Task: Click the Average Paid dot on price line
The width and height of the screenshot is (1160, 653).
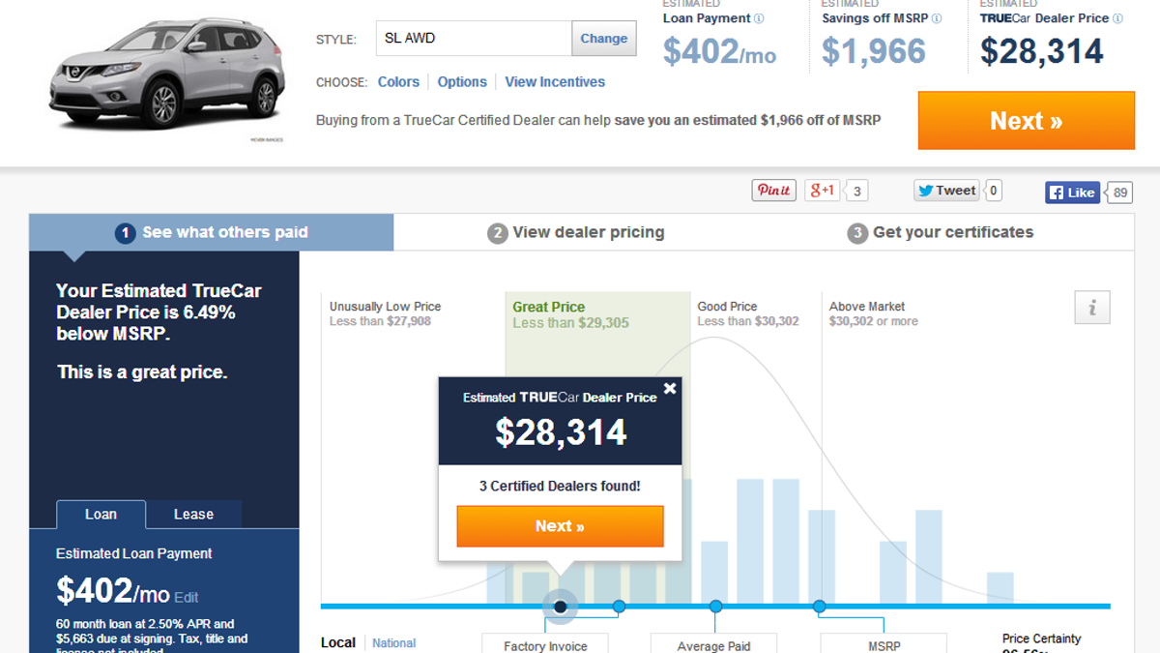Action: [715, 607]
